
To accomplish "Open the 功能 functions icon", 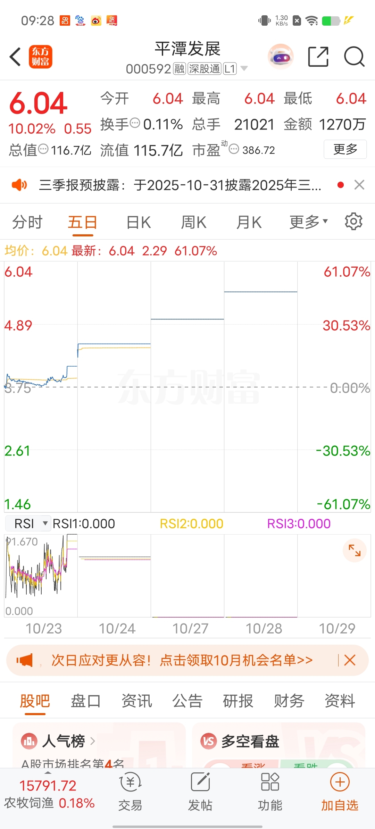I will coord(270,792).
